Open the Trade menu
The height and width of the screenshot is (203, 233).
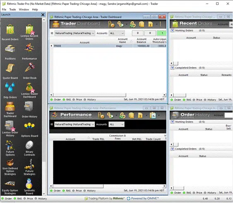[x=12, y=9]
